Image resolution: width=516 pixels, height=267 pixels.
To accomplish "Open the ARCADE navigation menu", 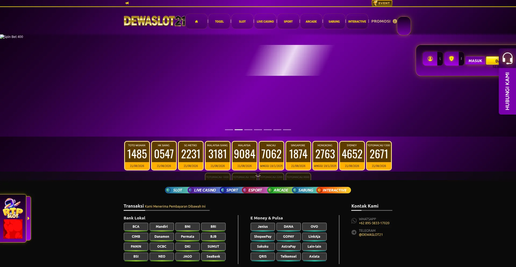I will coord(311,22).
